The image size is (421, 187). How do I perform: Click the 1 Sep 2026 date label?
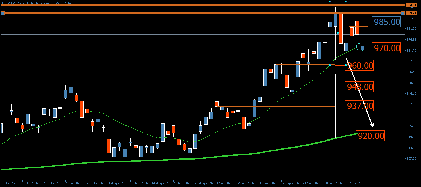(224, 183)
